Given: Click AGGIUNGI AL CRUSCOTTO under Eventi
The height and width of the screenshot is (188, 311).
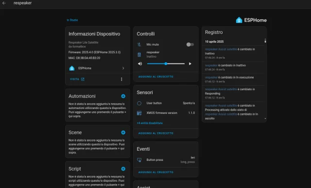Looking at the screenshot, I should 155,172.
